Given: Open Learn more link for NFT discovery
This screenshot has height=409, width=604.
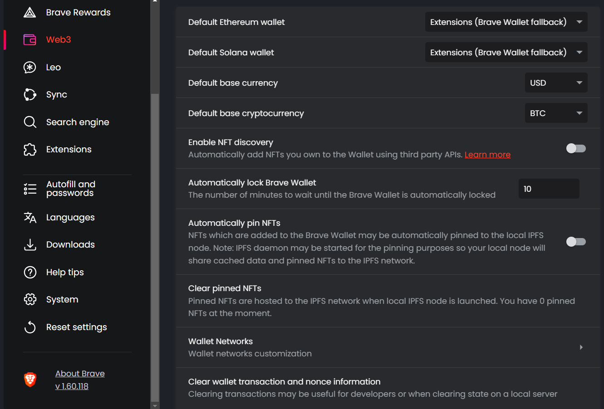Looking at the screenshot, I should (487, 155).
